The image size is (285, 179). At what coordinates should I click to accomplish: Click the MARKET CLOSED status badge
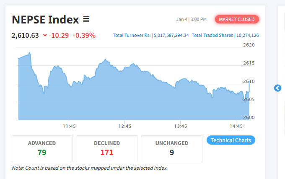pyautogui.click(x=237, y=19)
